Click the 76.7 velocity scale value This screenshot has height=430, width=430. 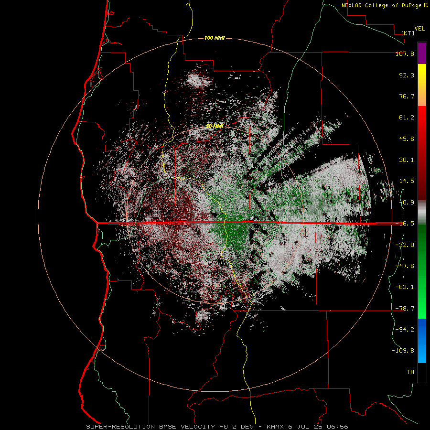(x=407, y=96)
